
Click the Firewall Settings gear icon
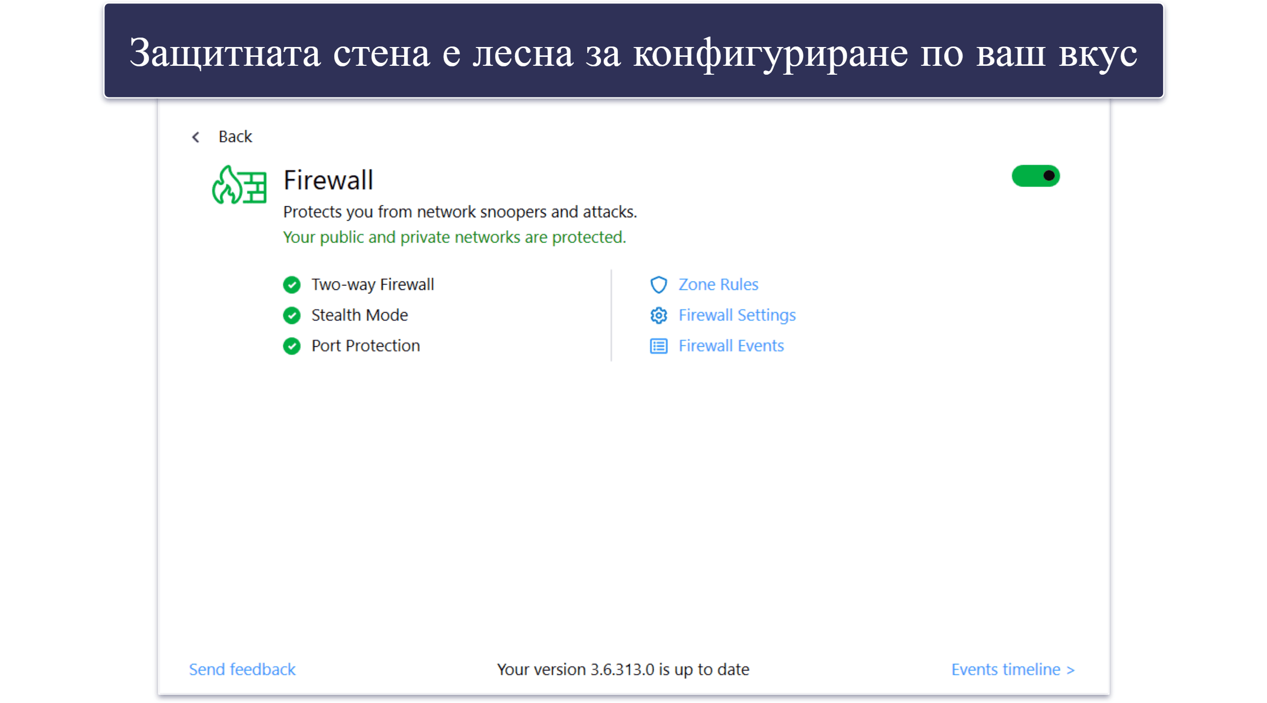[658, 316]
